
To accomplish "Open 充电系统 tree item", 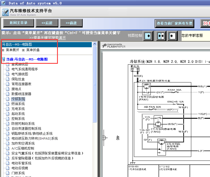I will (x=18, y=109).
